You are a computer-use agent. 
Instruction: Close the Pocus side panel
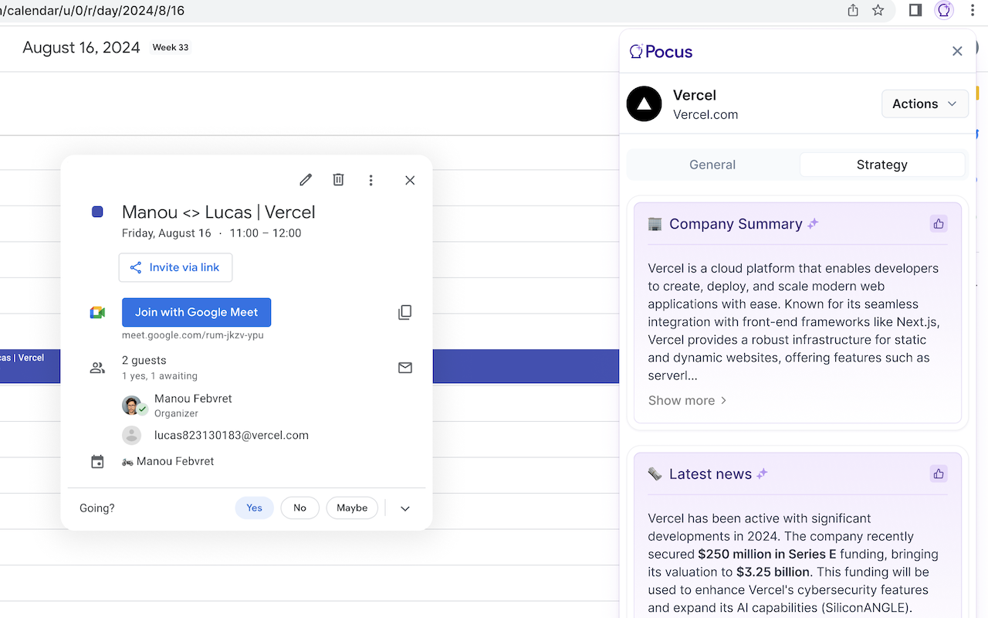click(x=957, y=51)
